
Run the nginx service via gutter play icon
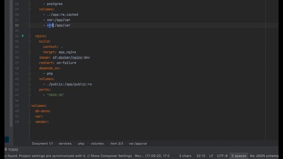coord(23,36)
